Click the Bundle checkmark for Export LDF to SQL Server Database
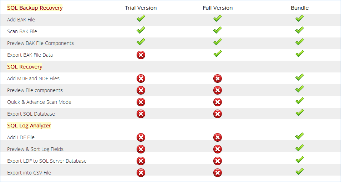Screen dimensions: 341x182 tap(300, 160)
